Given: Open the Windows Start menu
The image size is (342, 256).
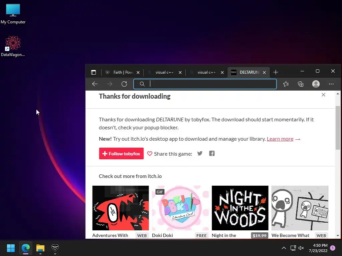Looking at the screenshot, I should (x=11, y=248).
